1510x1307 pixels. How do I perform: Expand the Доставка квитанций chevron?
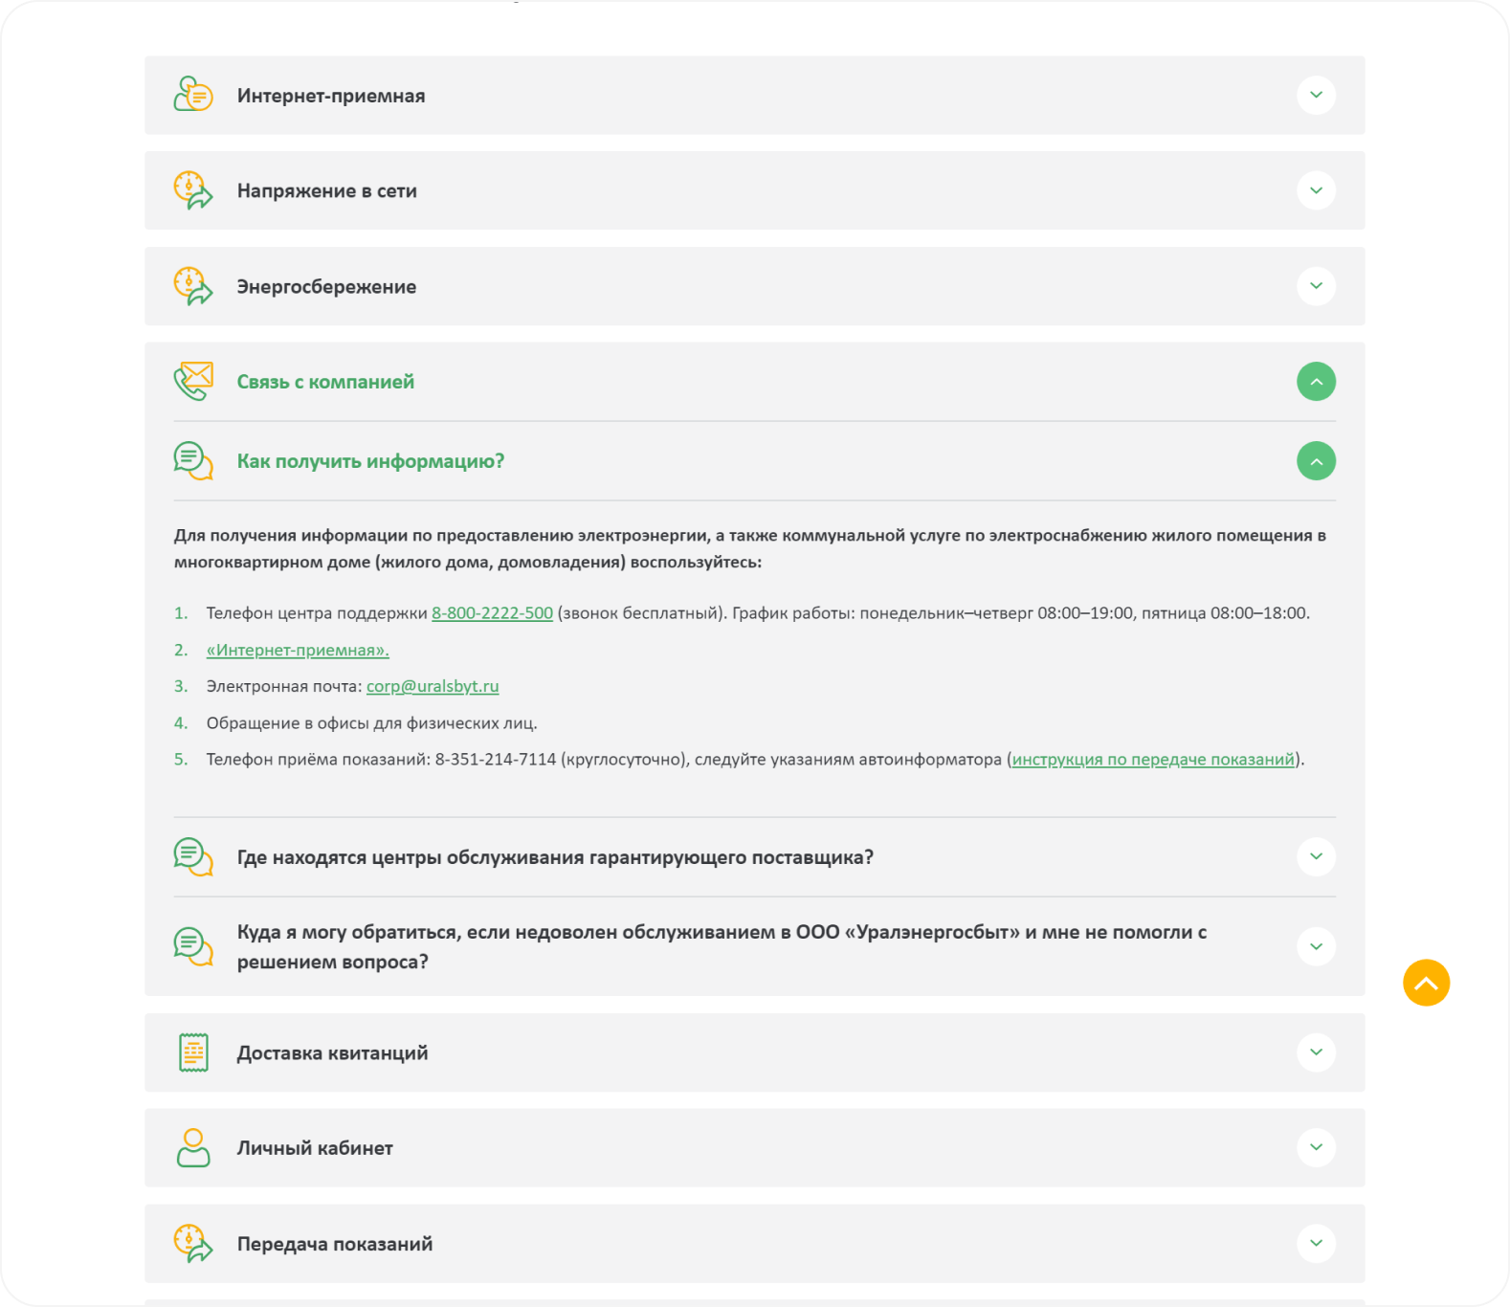(x=1316, y=1052)
